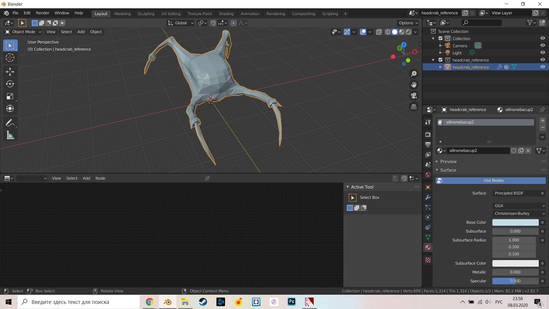Pin the node editor pin icon
Image resolution: width=549 pixels, height=309 pixels.
pos(207,178)
